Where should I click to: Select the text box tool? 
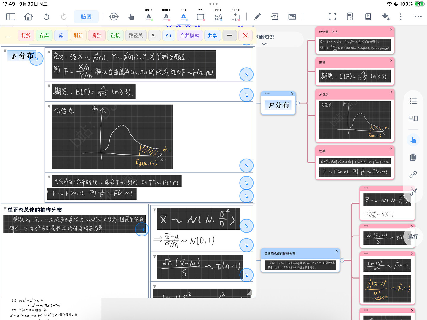coord(275,17)
